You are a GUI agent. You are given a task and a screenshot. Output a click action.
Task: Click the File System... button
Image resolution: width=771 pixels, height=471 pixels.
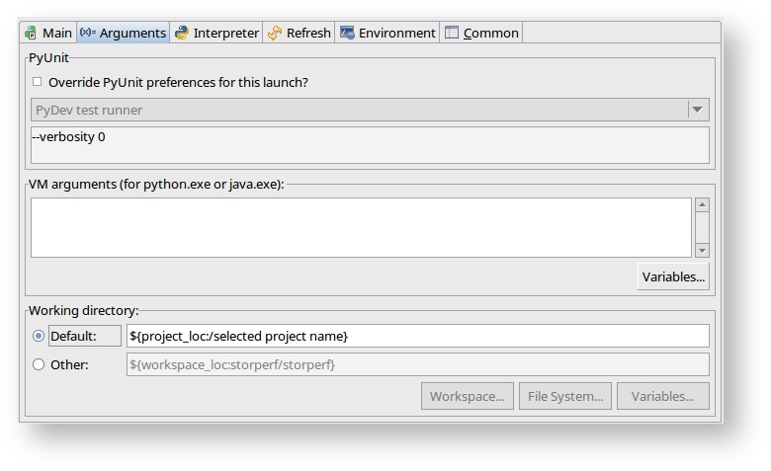564,396
